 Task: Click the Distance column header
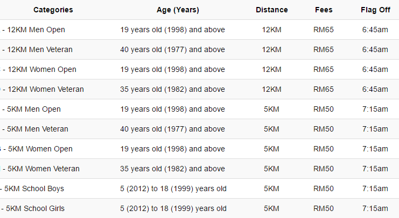(271, 10)
